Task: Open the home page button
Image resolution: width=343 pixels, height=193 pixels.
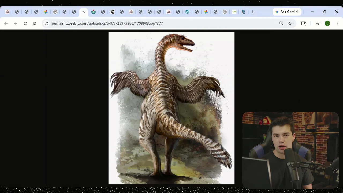Action: [x=35, y=23]
